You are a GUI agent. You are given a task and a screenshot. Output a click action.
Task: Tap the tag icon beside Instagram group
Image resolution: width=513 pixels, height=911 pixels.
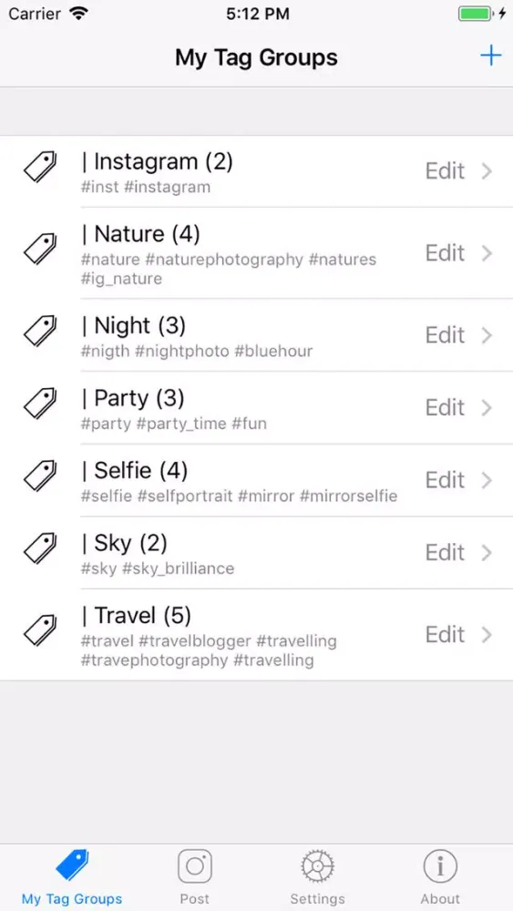click(40, 168)
